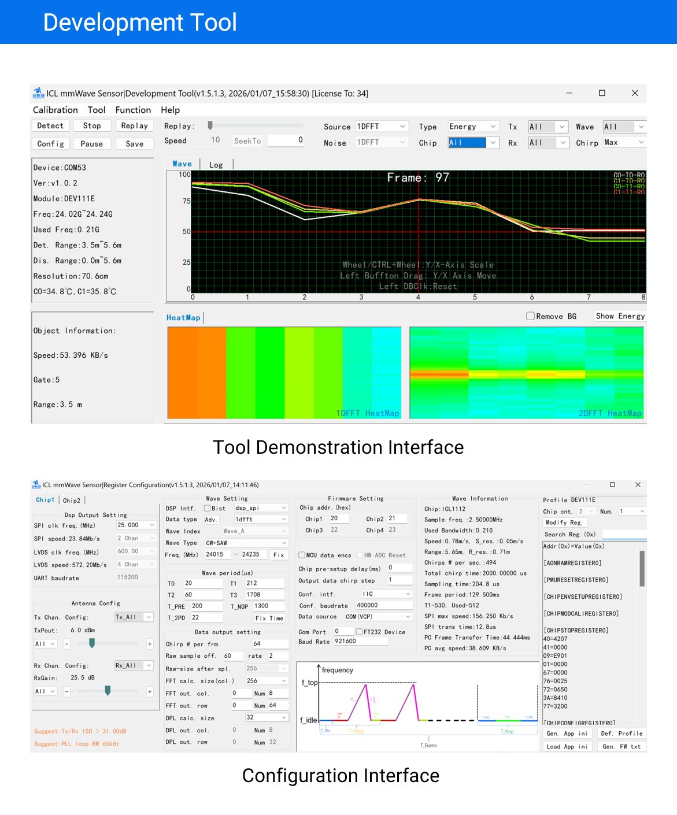Click the Modify Reg. button
This screenshot has width=677, height=815.
564,523
